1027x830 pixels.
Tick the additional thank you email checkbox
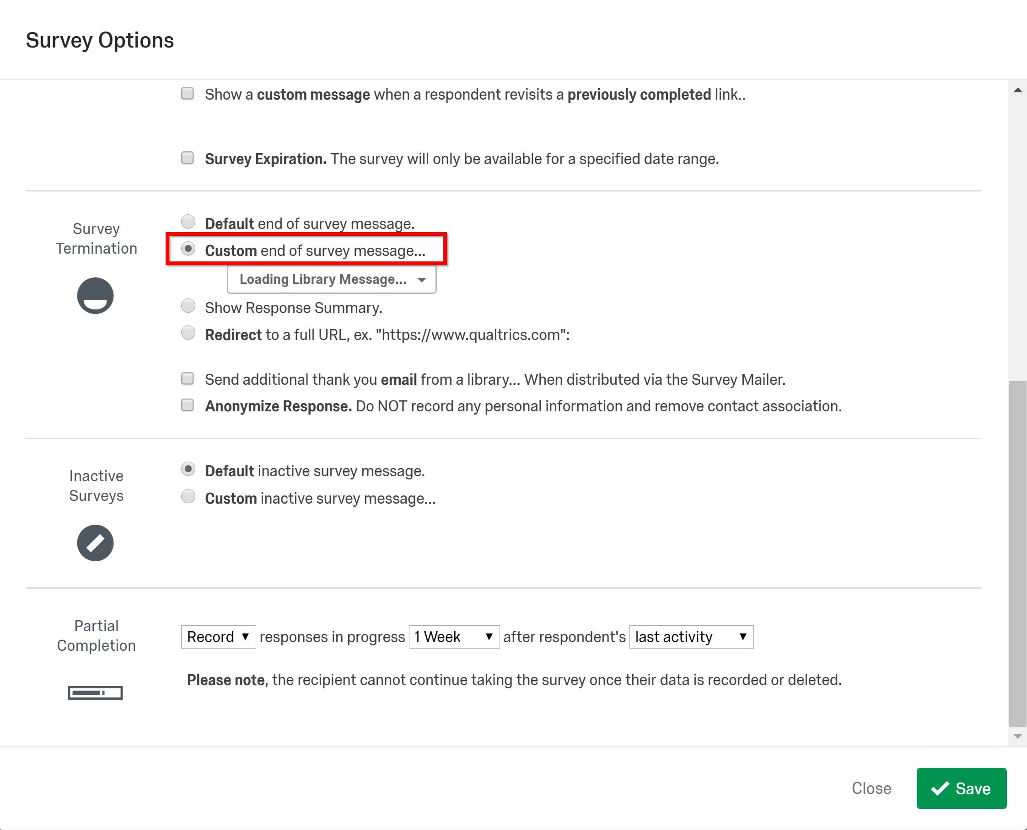188,378
